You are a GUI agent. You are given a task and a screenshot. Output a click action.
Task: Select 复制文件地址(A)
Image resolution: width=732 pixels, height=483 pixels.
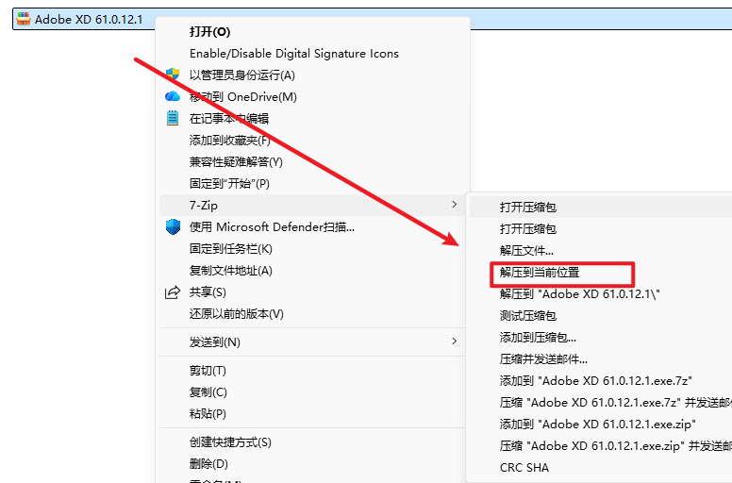pos(230,271)
